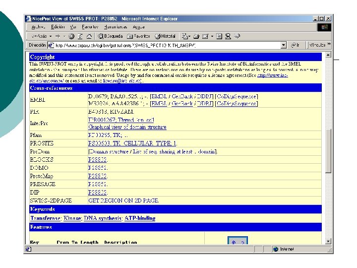Screen dimensions: 357x268
Task: Open the P28852 link in DIP row
Action: (98, 193)
